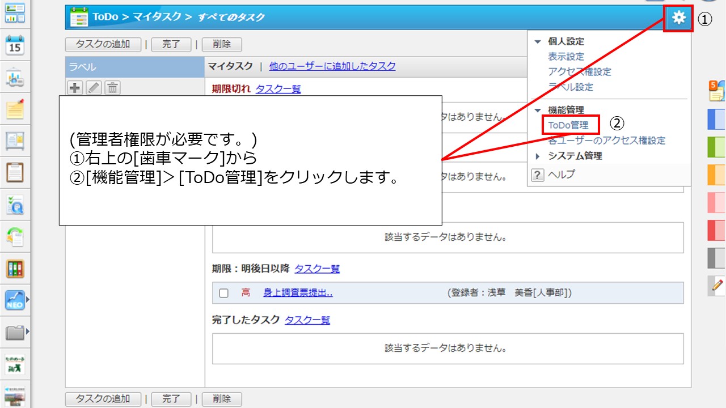The width and height of the screenshot is (726, 408).
Task: Click the gear settings icon
Action: click(678, 18)
